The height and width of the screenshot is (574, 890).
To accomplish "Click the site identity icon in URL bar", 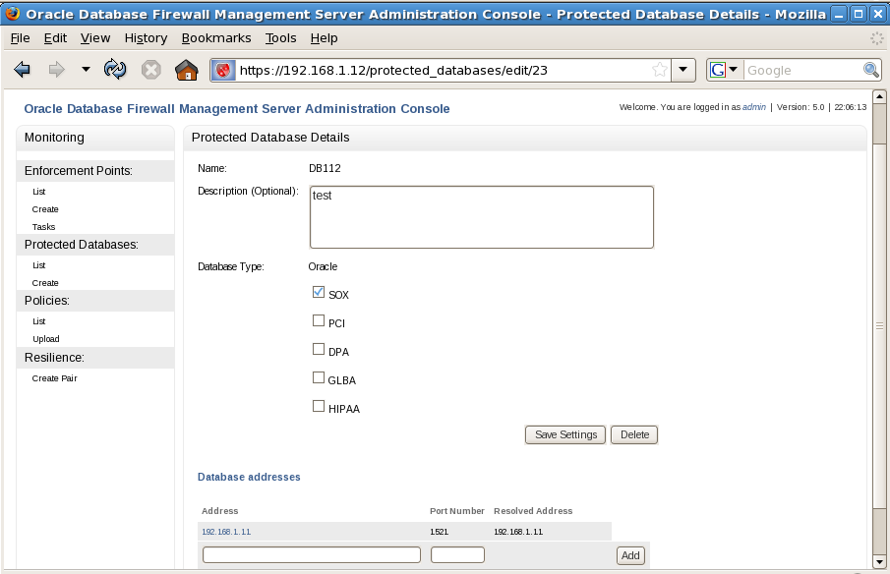I will 224,70.
